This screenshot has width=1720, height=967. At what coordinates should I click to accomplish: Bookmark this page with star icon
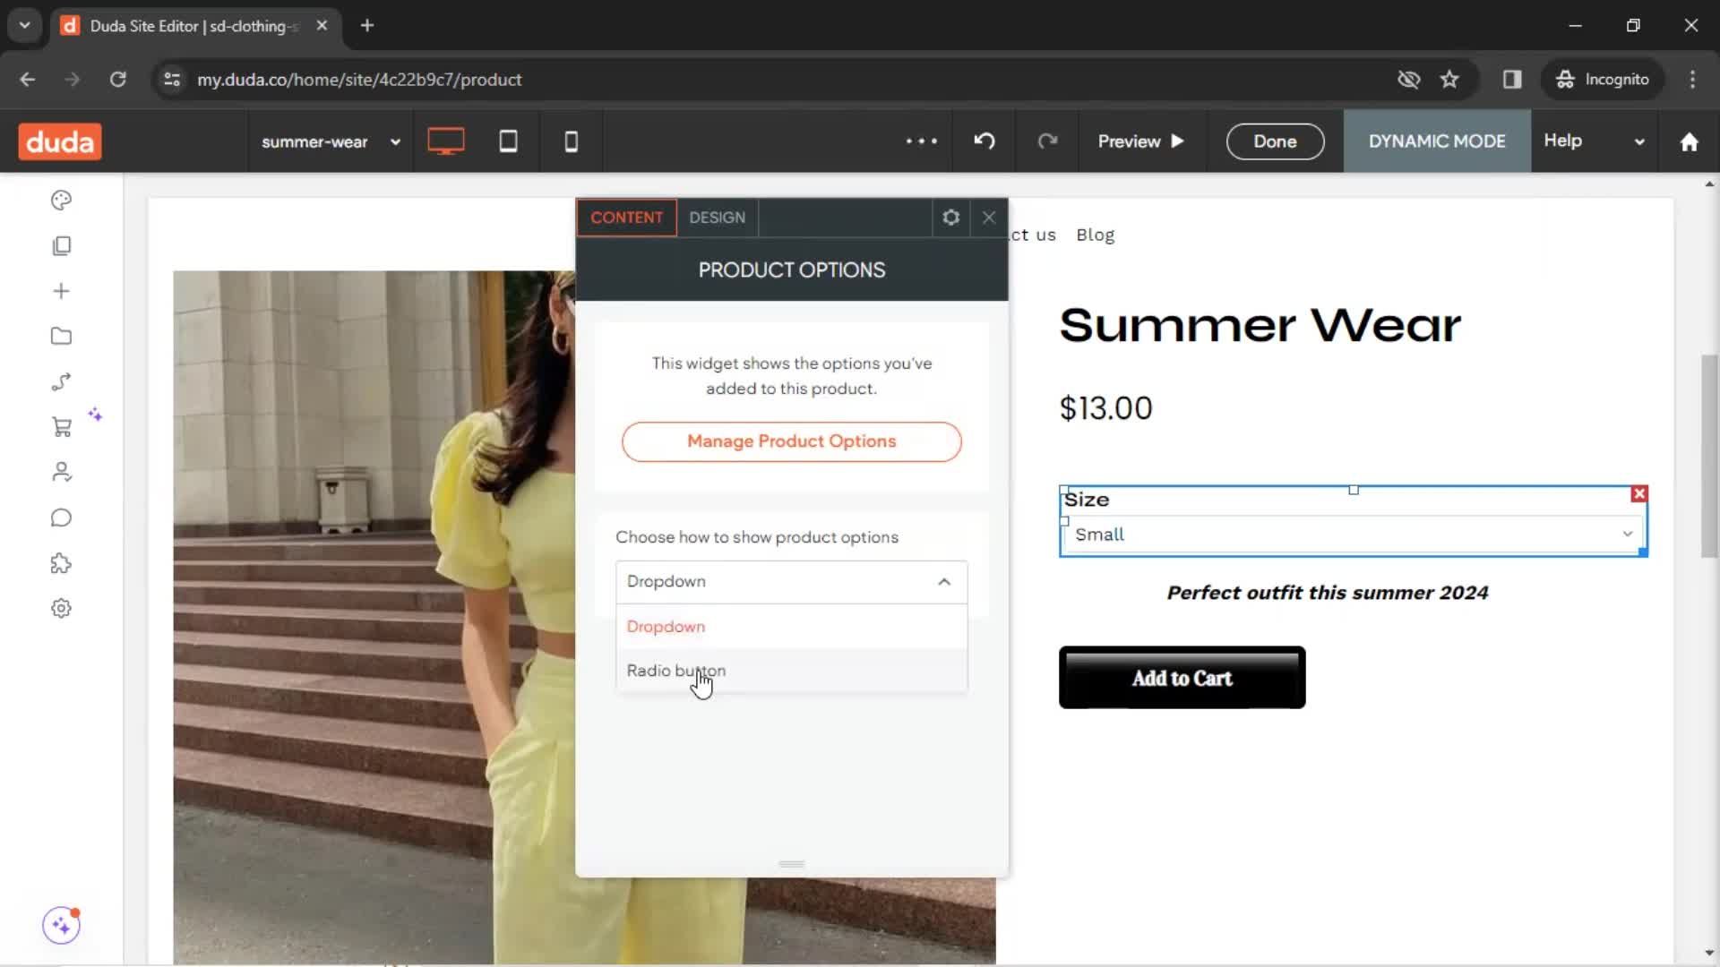1449,80
